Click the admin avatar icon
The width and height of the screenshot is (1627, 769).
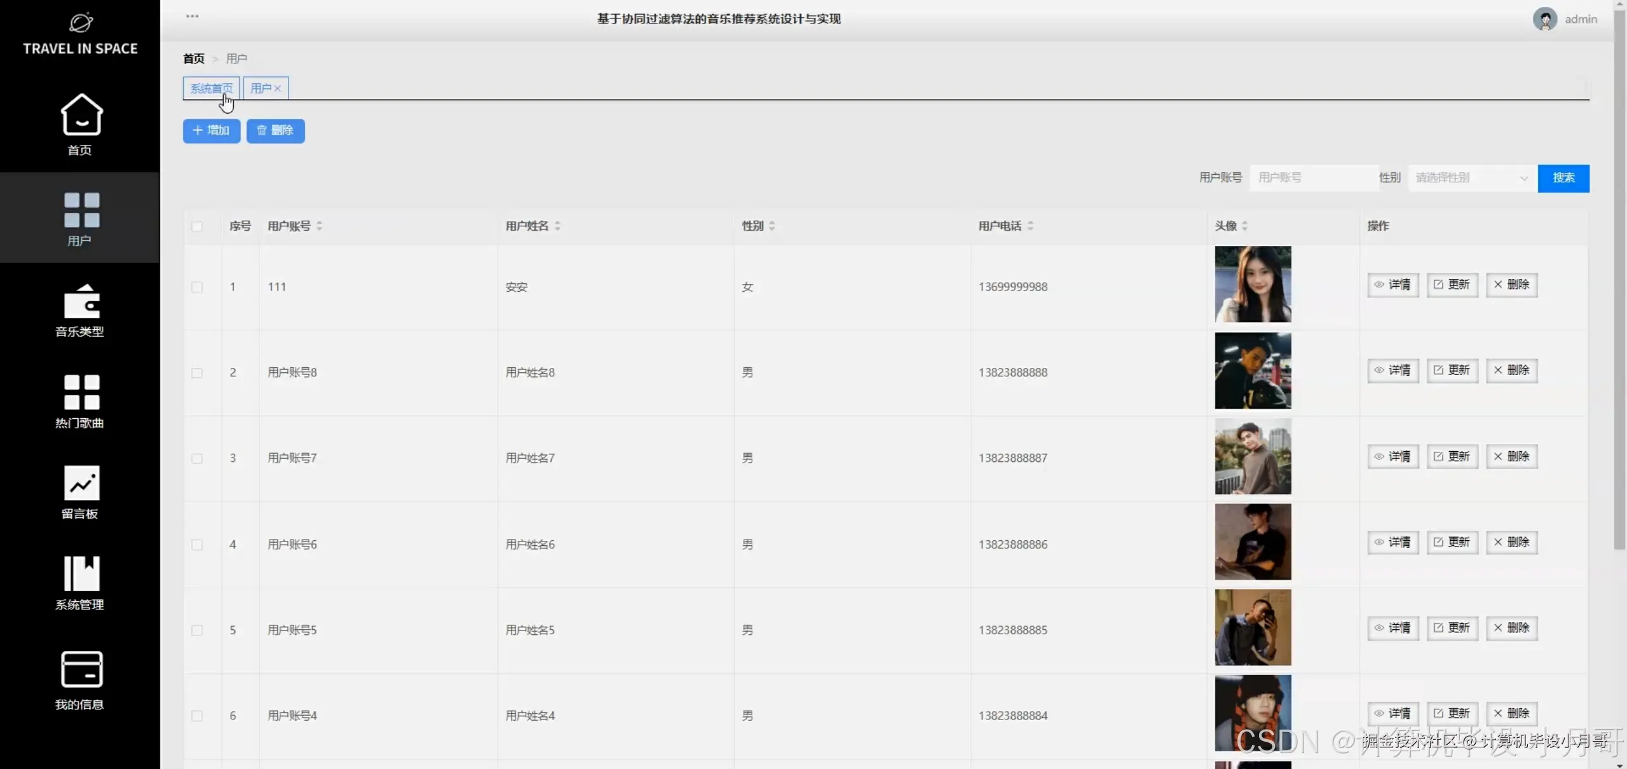coord(1544,19)
